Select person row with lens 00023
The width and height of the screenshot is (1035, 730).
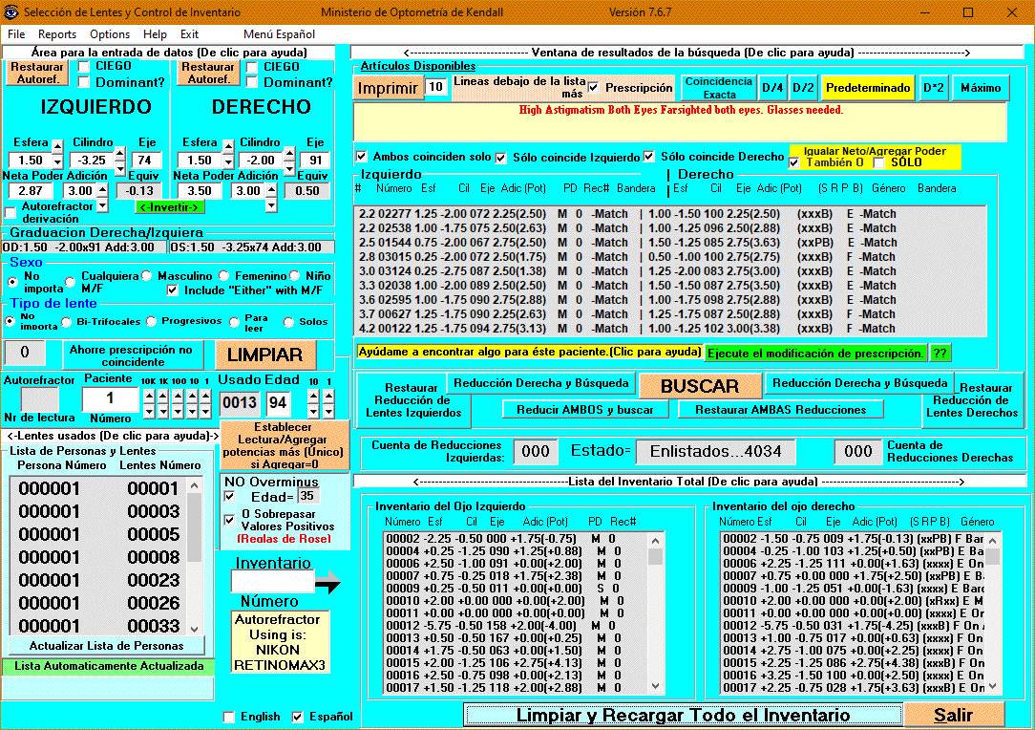pyautogui.click(x=99, y=580)
